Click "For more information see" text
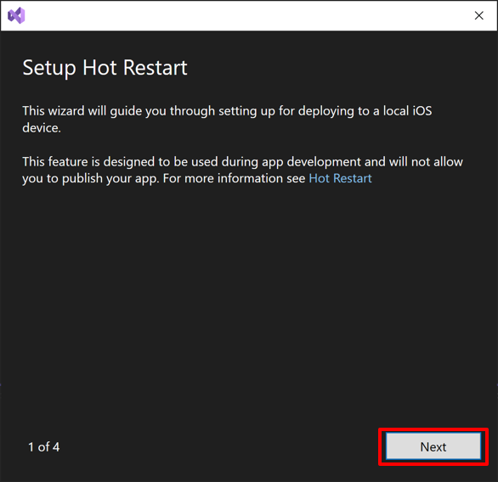The width and height of the screenshot is (498, 482). 234,178
